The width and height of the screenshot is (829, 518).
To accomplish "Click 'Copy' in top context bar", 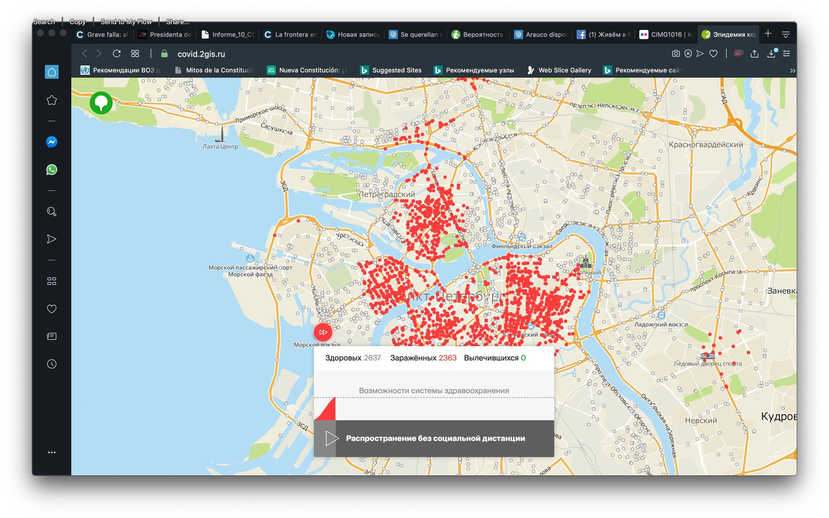I will (x=77, y=21).
